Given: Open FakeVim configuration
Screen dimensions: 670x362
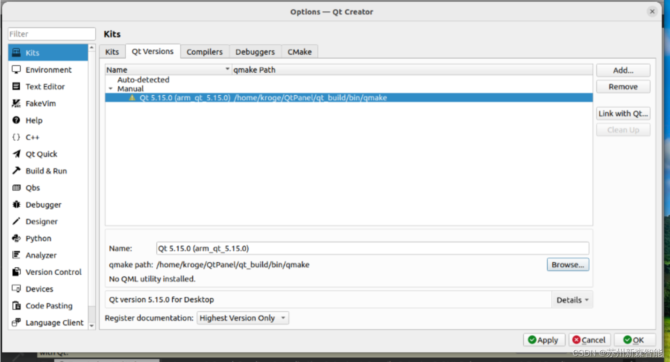Looking at the screenshot, I should pos(41,103).
